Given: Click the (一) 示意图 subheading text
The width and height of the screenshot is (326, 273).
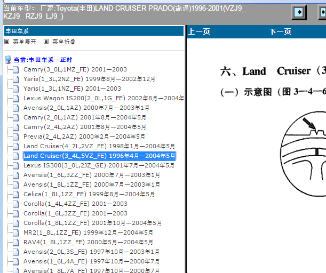Looking at the screenshot, I should point(273,92).
